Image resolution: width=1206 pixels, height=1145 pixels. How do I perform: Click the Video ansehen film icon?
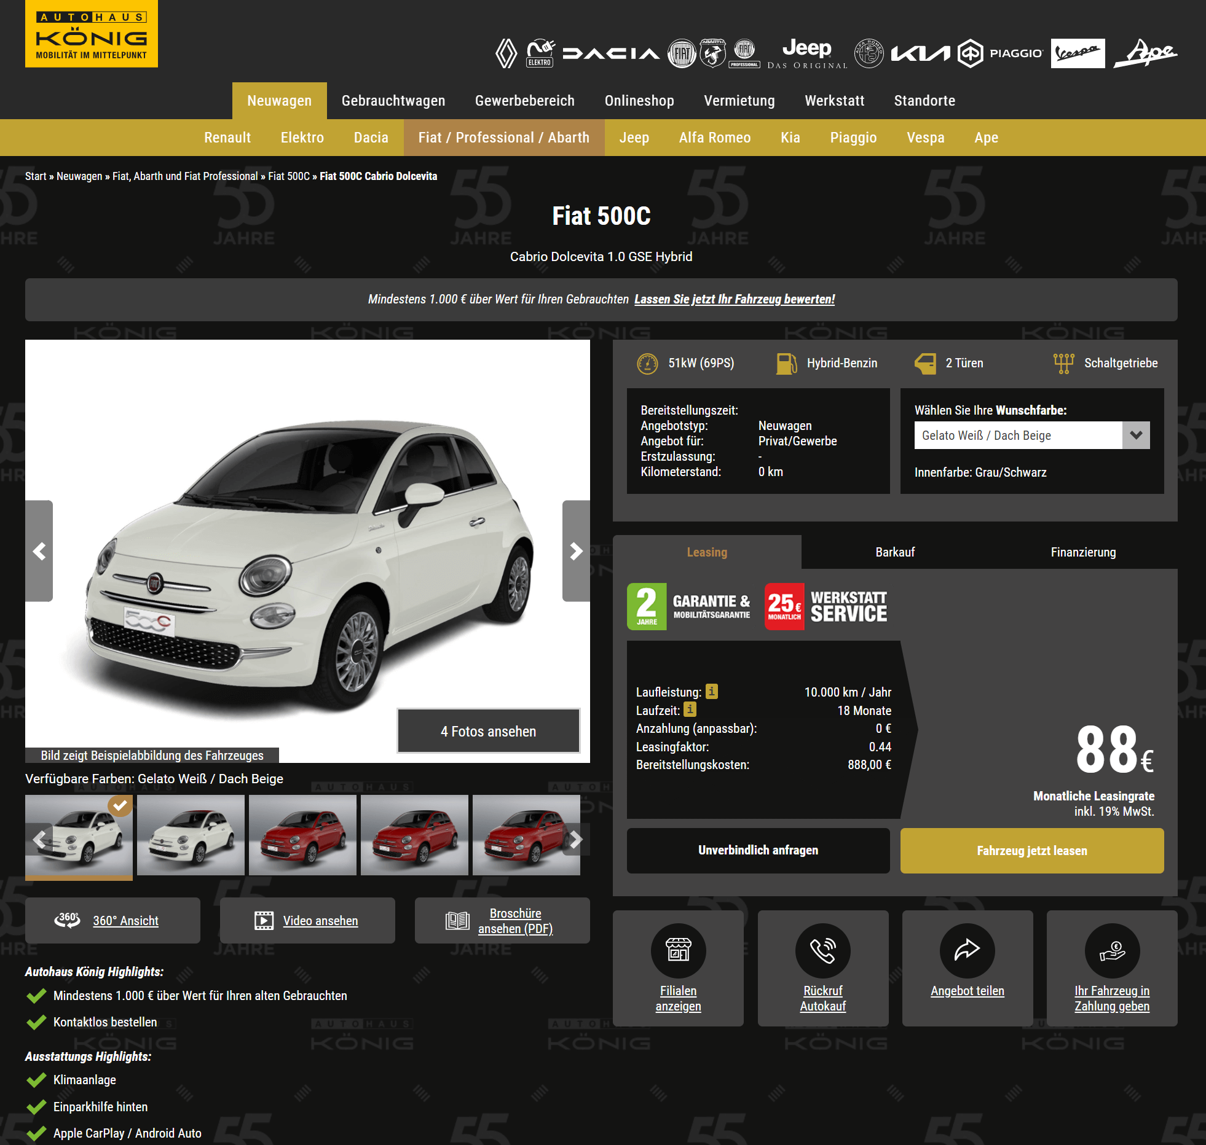click(264, 920)
